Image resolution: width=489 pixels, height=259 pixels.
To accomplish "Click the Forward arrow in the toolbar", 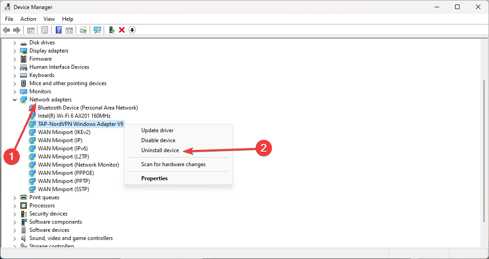I will pyautogui.click(x=17, y=30).
